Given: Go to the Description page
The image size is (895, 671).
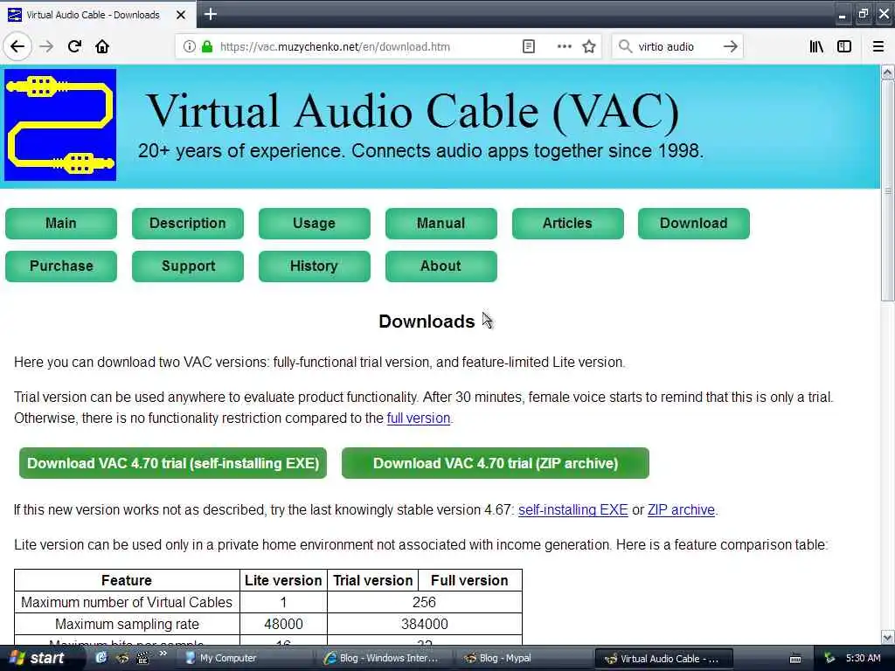Looking at the screenshot, I should coord(188,223).
